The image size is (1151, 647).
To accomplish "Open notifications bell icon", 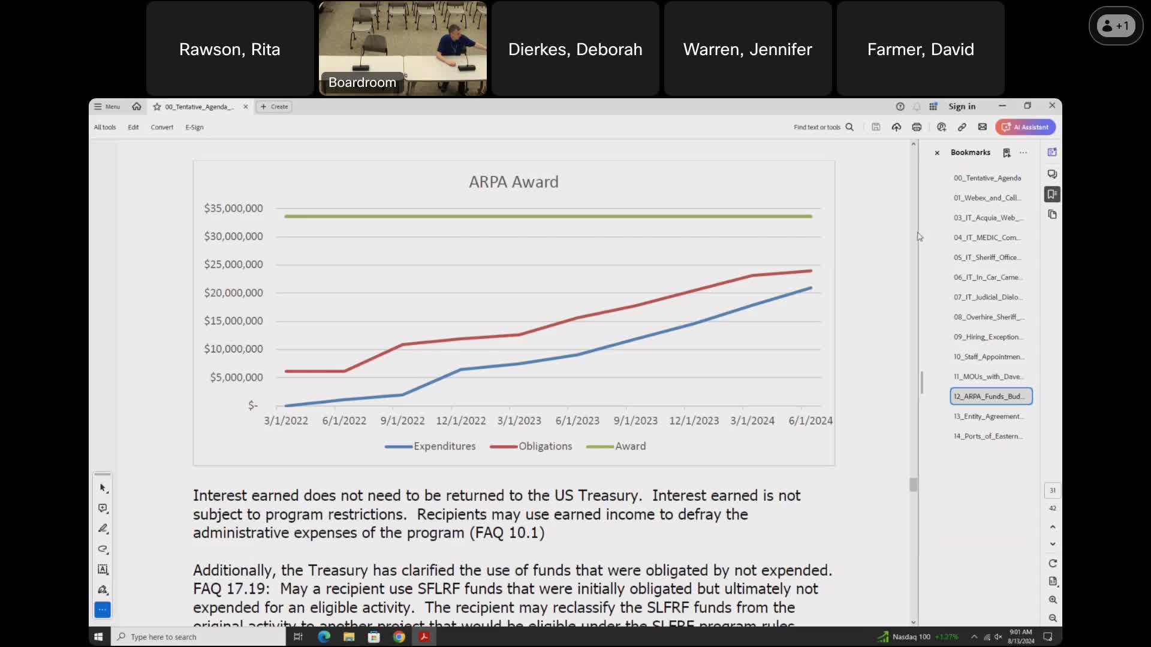I will point(917,107).
